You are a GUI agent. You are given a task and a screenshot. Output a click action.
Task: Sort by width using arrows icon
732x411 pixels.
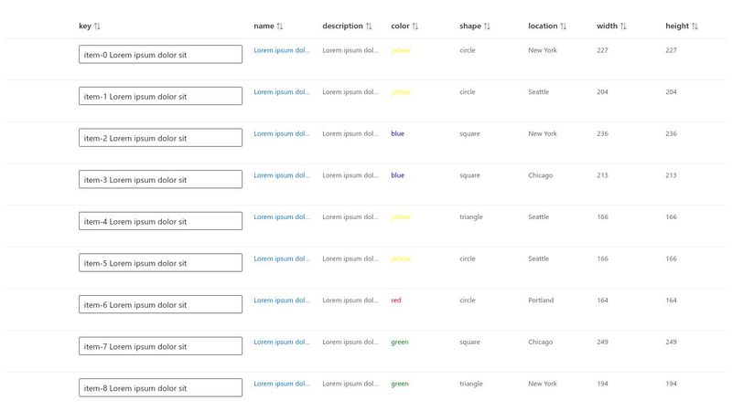tap(623, 26)
